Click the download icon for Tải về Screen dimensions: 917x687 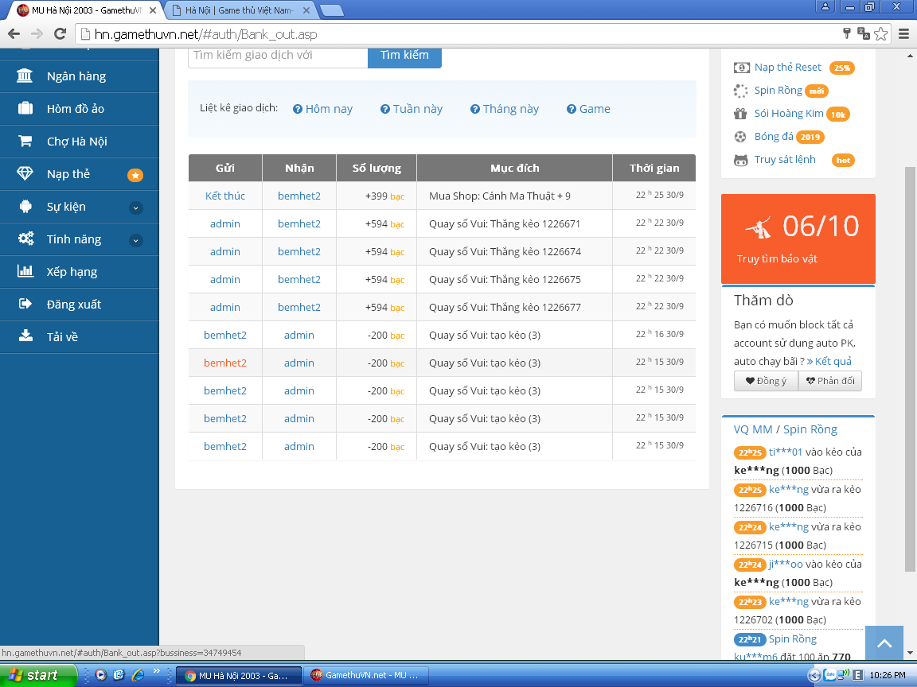point(25,337)
